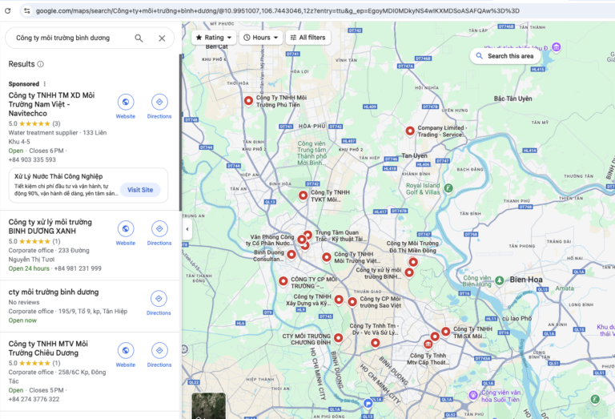This screenshot has height=419, width=615.
Task: Click Bắc Tân Uyên label on map
Action: coord(512,99)
